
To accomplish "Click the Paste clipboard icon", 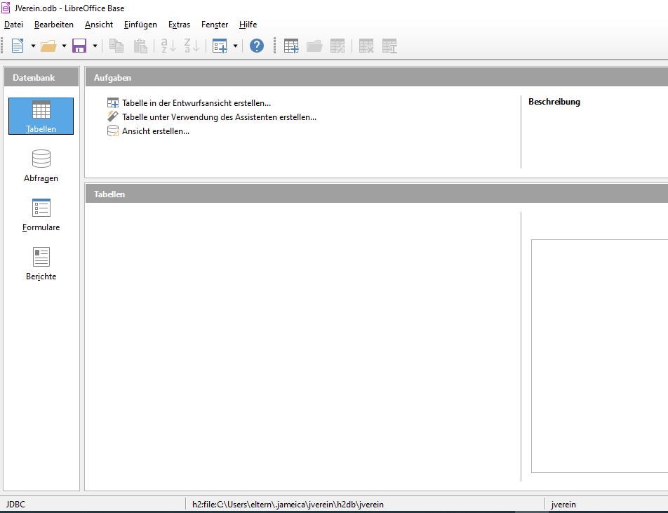I will 140,46.
